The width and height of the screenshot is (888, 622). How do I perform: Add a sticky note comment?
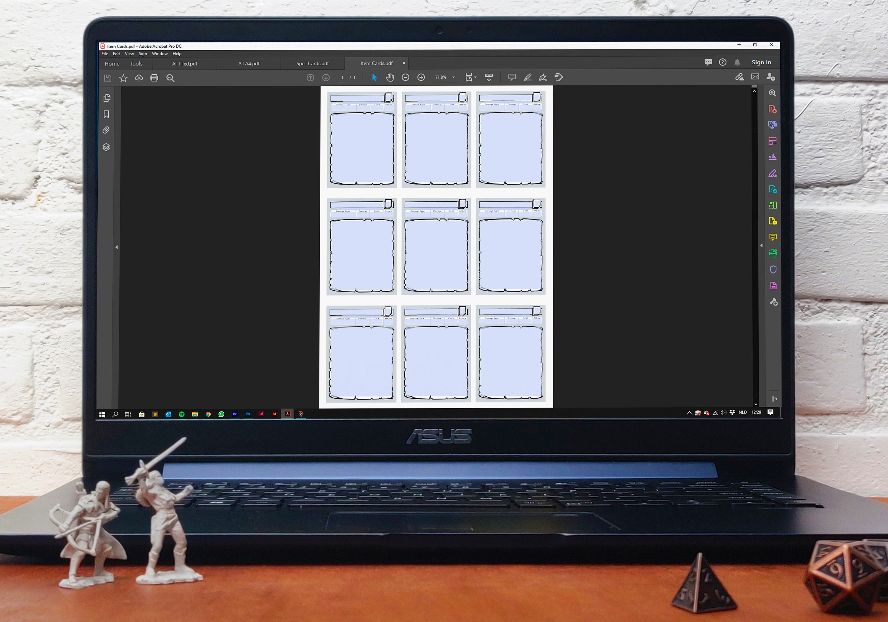coord(512,77)
